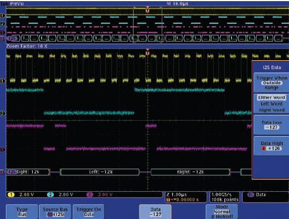Image resolution: width=289 pixels, height=219 pixels.
Task: Click channel 2 ground marker in zoom view
Action: (2, 113)
